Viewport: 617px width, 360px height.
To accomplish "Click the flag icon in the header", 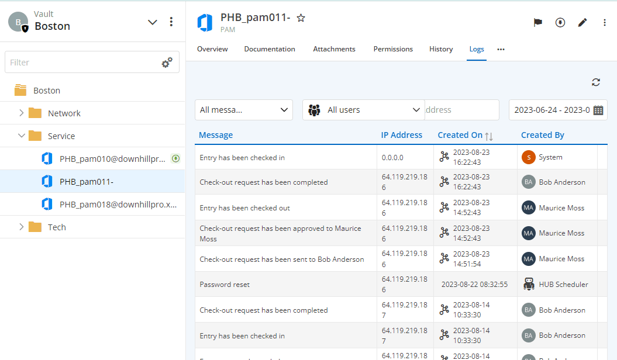I will [x=537, y=22].
